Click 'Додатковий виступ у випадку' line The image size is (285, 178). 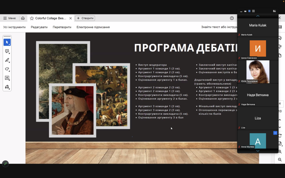click(216, 80)
